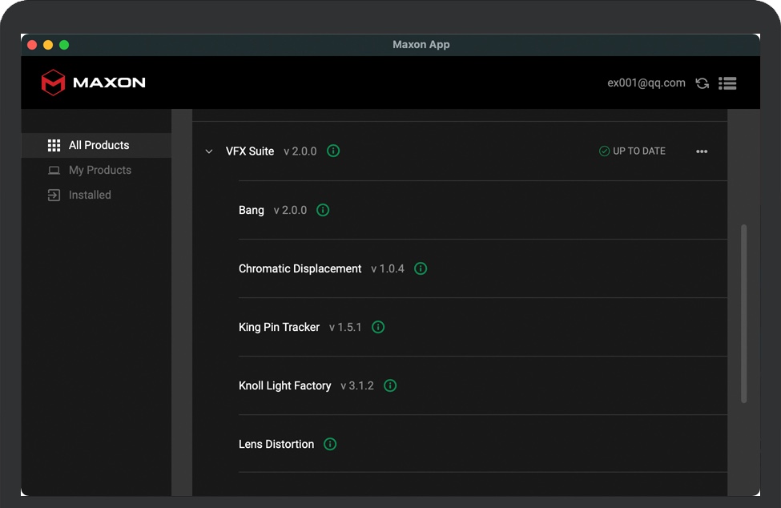
Task: Open VFX Suite three-dot options menu
Action: click(702, 151)
